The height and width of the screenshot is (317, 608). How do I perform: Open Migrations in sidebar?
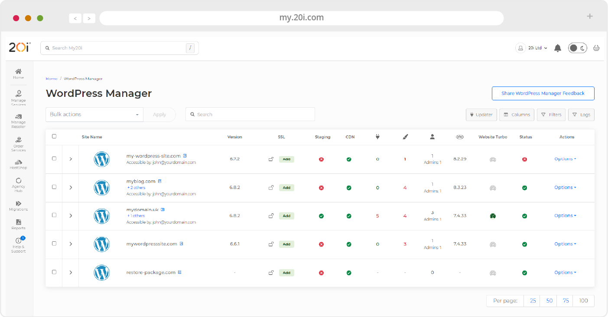(18, 206)
